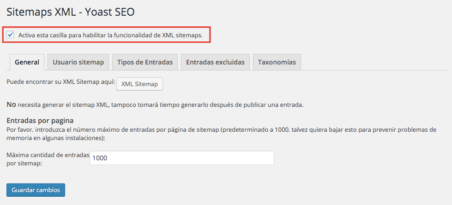Toggle the XML sitemaps functionality checkbox
This screenshot has height=205, width=452.
pyautogui.click(x=11, y=35)
